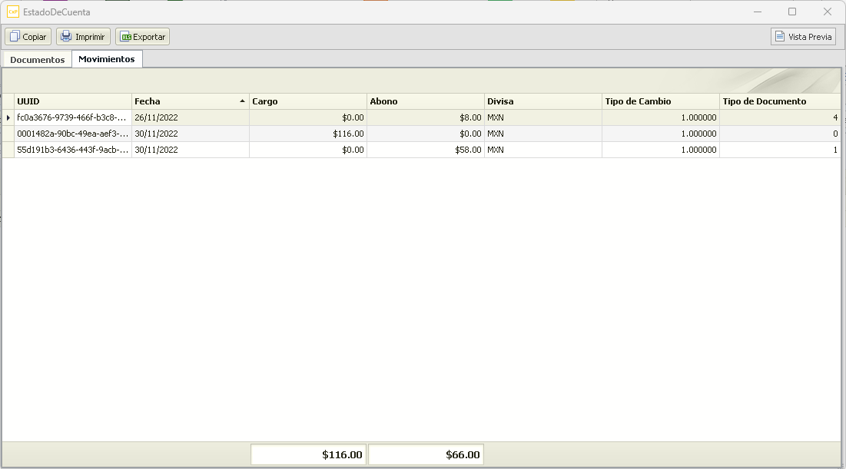Switch to the Documentos tab
This screenshot has width=846, height=469.
tap(37, 60)
